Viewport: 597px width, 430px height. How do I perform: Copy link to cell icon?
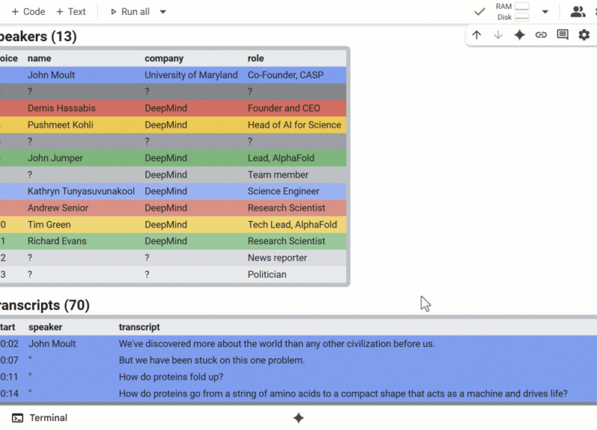pos(541,35)
